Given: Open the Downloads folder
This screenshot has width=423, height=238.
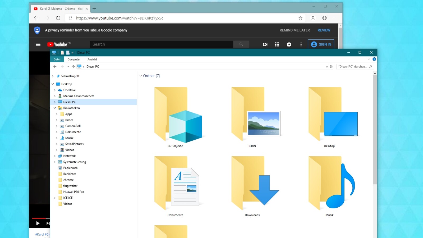Looking at the screenshot, I should [255, 183].
